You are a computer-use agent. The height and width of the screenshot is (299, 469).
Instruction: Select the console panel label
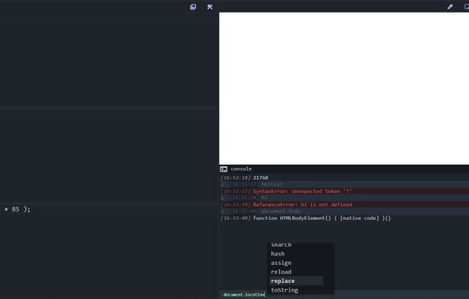pyautogui.click(x=241, y=169)
